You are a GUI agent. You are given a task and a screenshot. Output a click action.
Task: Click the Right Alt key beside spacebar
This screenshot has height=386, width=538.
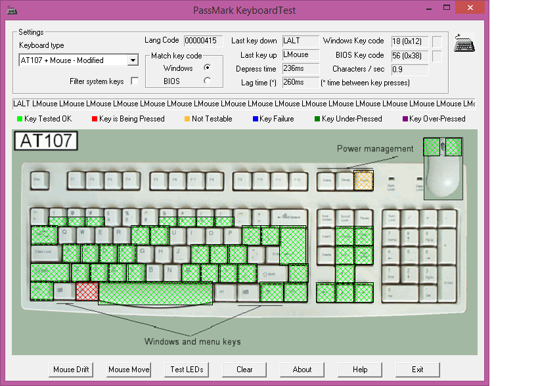point(225,292)
